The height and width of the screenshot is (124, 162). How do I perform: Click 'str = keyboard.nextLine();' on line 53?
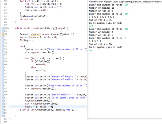[x=42, y=104]
